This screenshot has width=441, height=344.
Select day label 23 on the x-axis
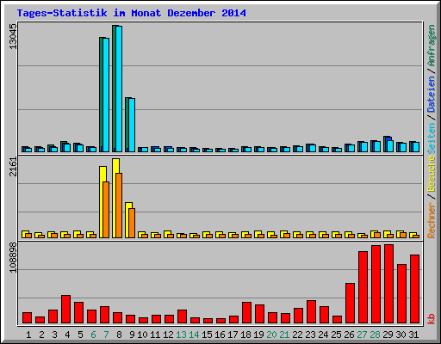310,335
